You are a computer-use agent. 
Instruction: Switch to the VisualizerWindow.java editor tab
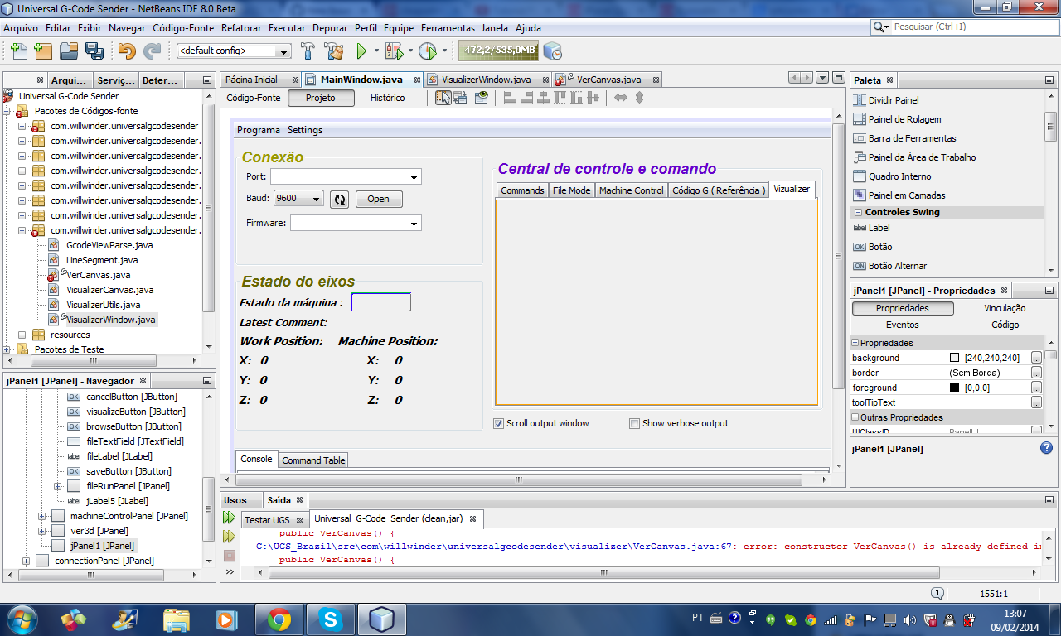coord(486,79)
